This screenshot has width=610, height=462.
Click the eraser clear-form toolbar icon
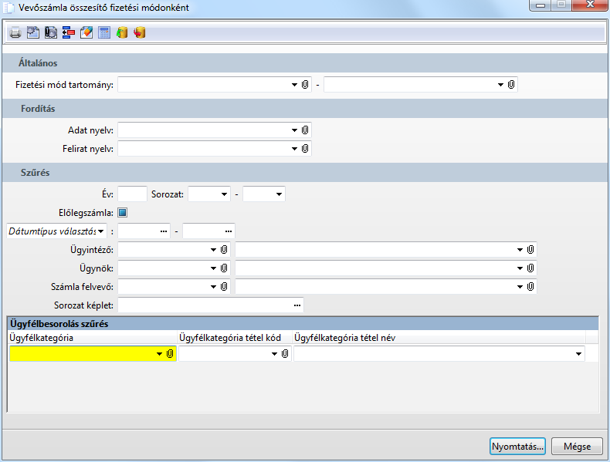coord(86,32)
